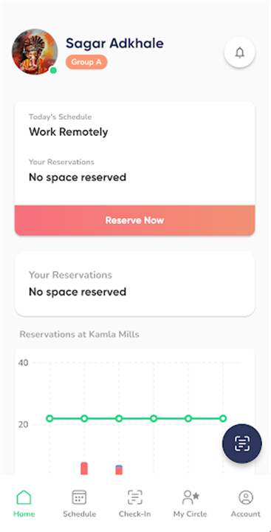
Task: Open the Your Reservations card
Action: coord(134,284)
